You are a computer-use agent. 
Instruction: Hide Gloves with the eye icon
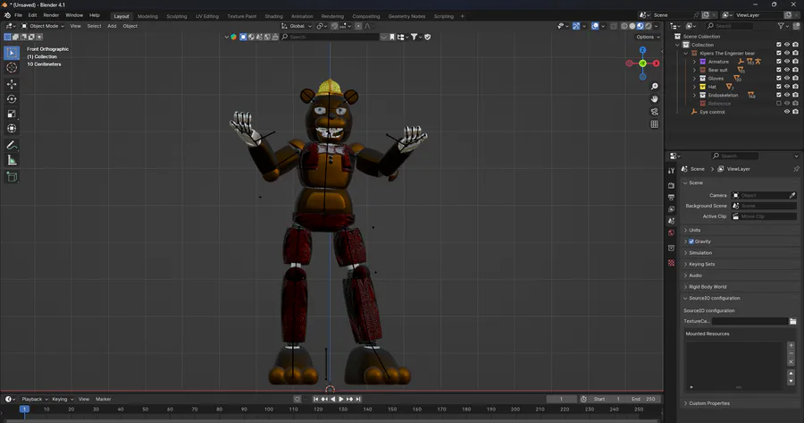coord(787,78)
